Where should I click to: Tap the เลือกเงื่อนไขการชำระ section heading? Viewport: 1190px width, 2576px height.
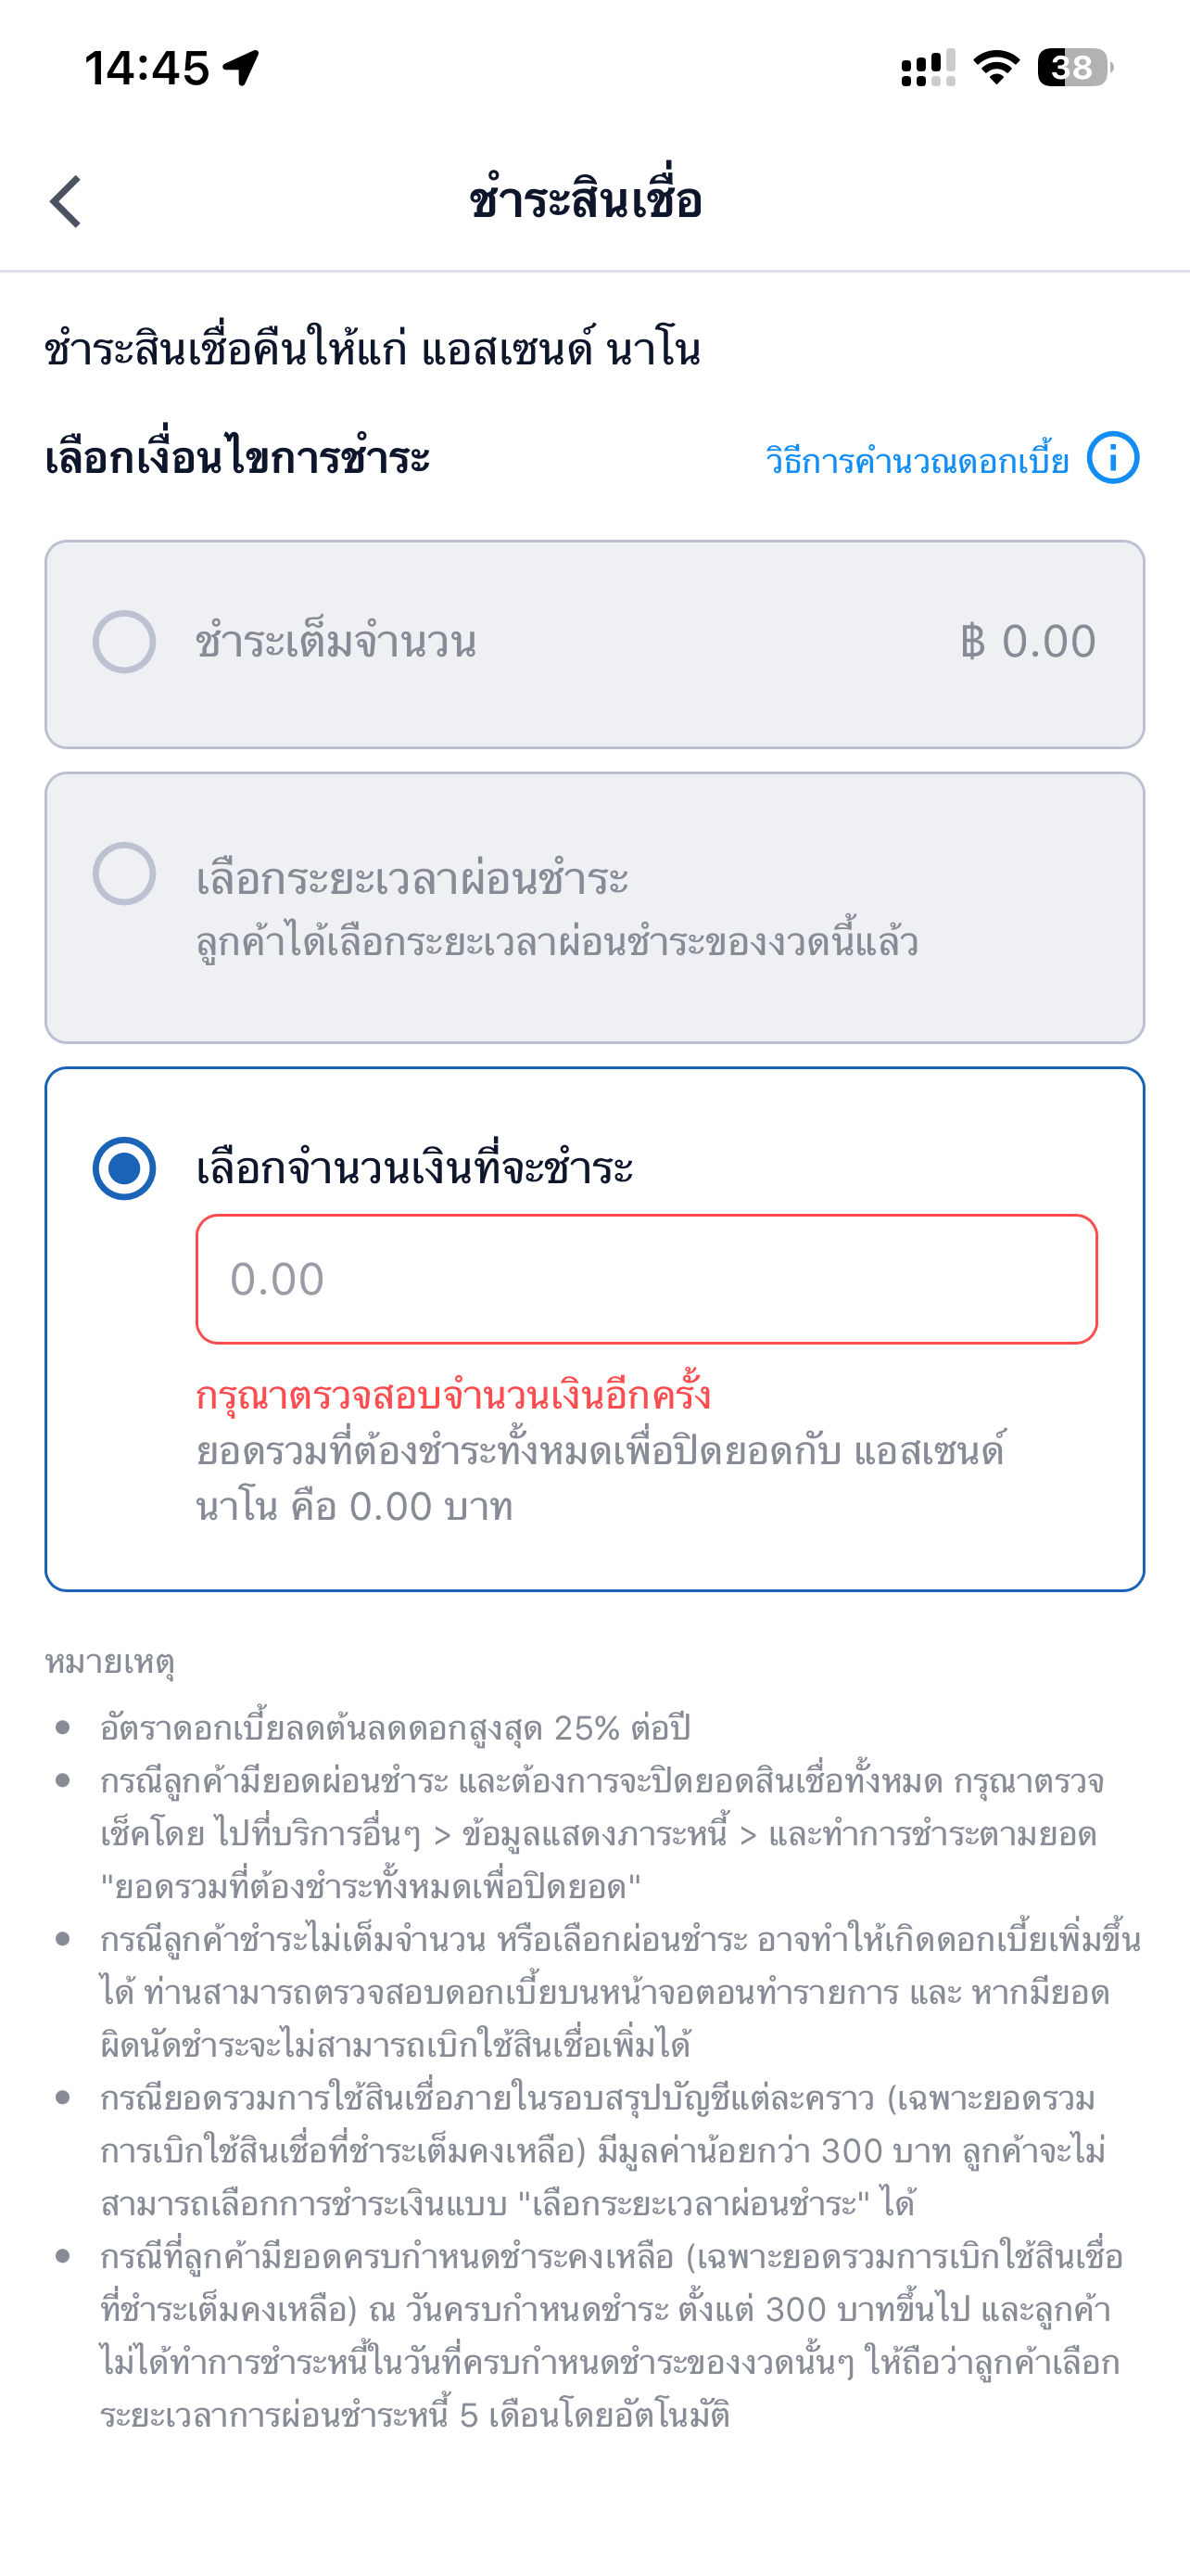coord(238,459)
